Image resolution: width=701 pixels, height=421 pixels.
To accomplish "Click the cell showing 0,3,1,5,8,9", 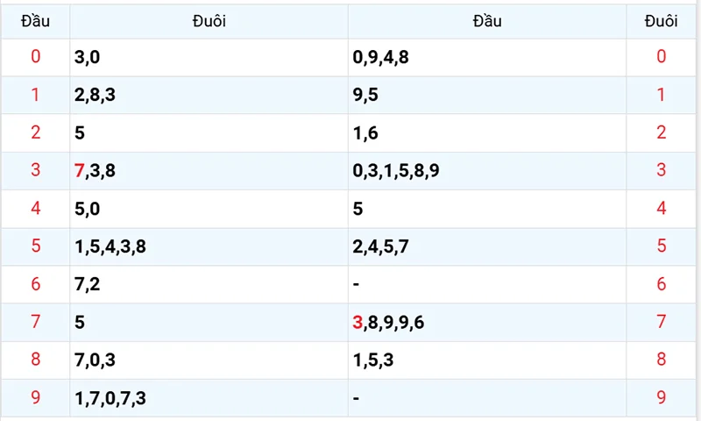I will tap(487, 170).
